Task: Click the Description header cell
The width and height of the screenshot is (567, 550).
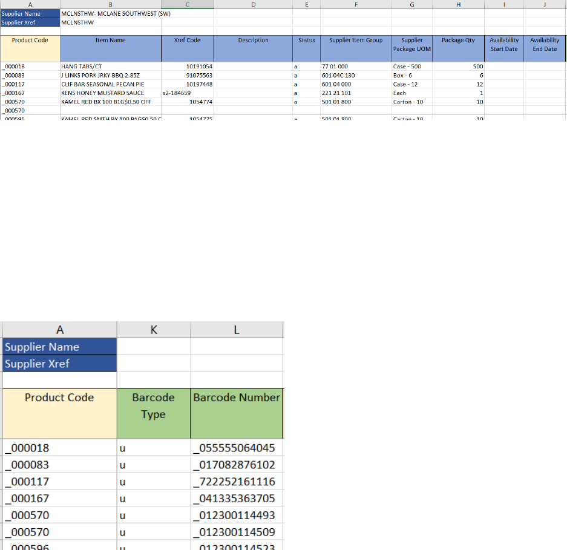Action: [253, 48]
